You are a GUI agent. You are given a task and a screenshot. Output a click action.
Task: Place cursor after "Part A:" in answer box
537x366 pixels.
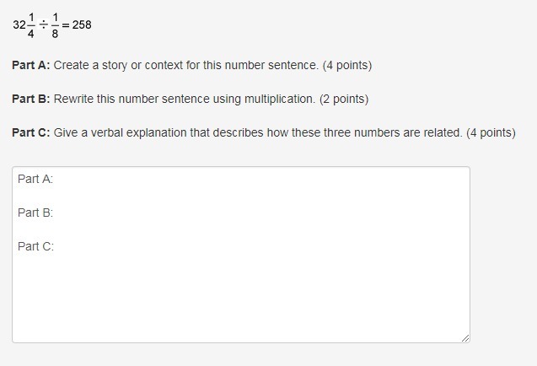(x=56, y=179)
